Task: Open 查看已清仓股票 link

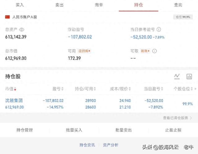Action: click(x=177, y=118)
